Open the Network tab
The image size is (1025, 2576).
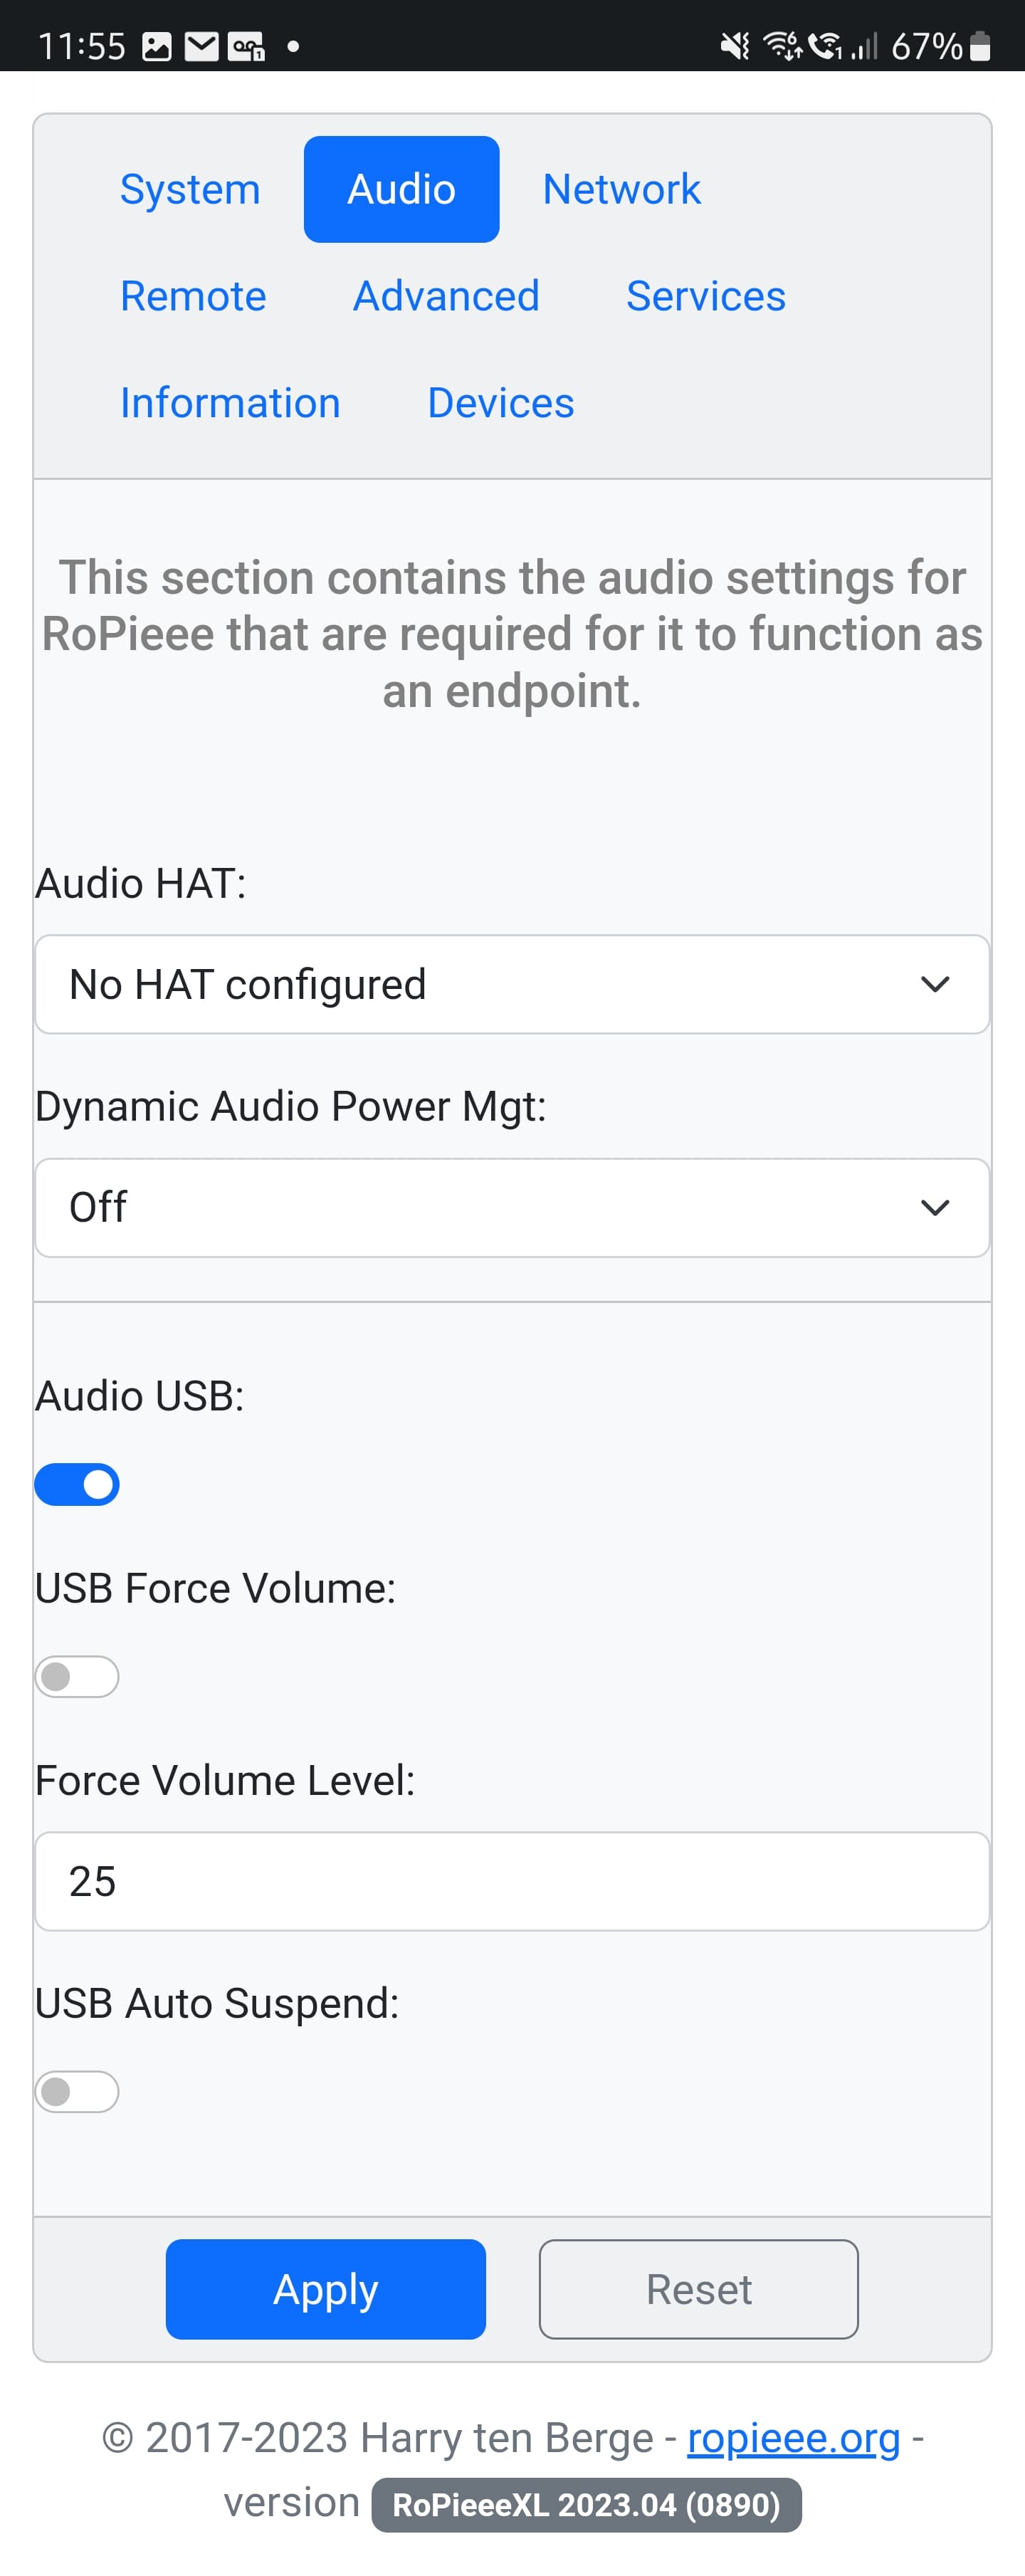(x=621, y=190)
